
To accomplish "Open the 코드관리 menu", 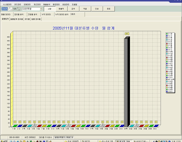I will click(x=18, y=5).
